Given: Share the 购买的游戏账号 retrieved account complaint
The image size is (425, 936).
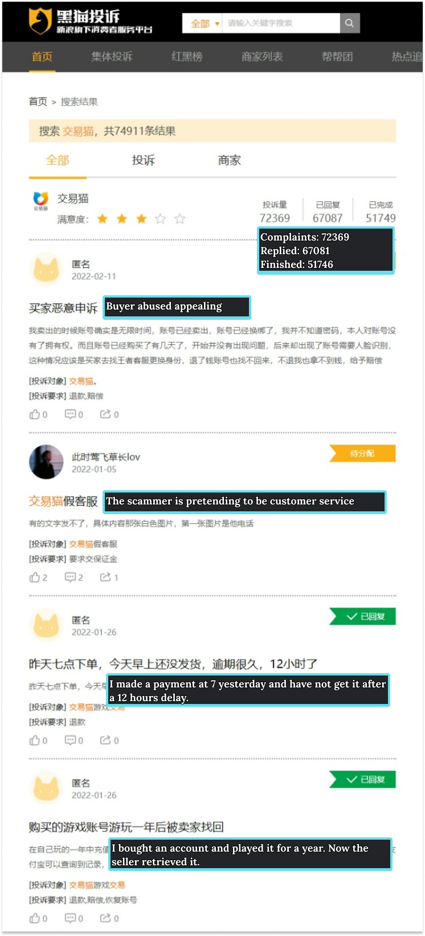Looking at the screenshot, I should (109, 918).
